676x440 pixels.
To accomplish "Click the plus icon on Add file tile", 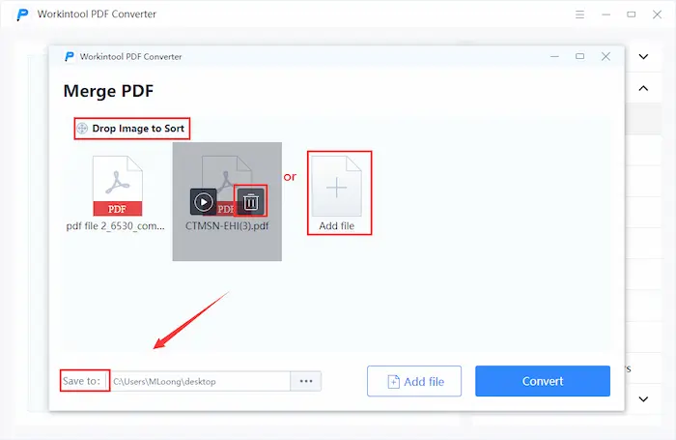I will [x=335, y=187].
